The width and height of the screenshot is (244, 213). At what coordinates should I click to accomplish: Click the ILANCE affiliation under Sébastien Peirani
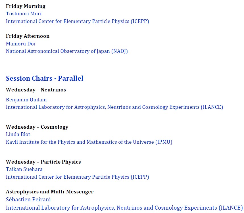124,208
